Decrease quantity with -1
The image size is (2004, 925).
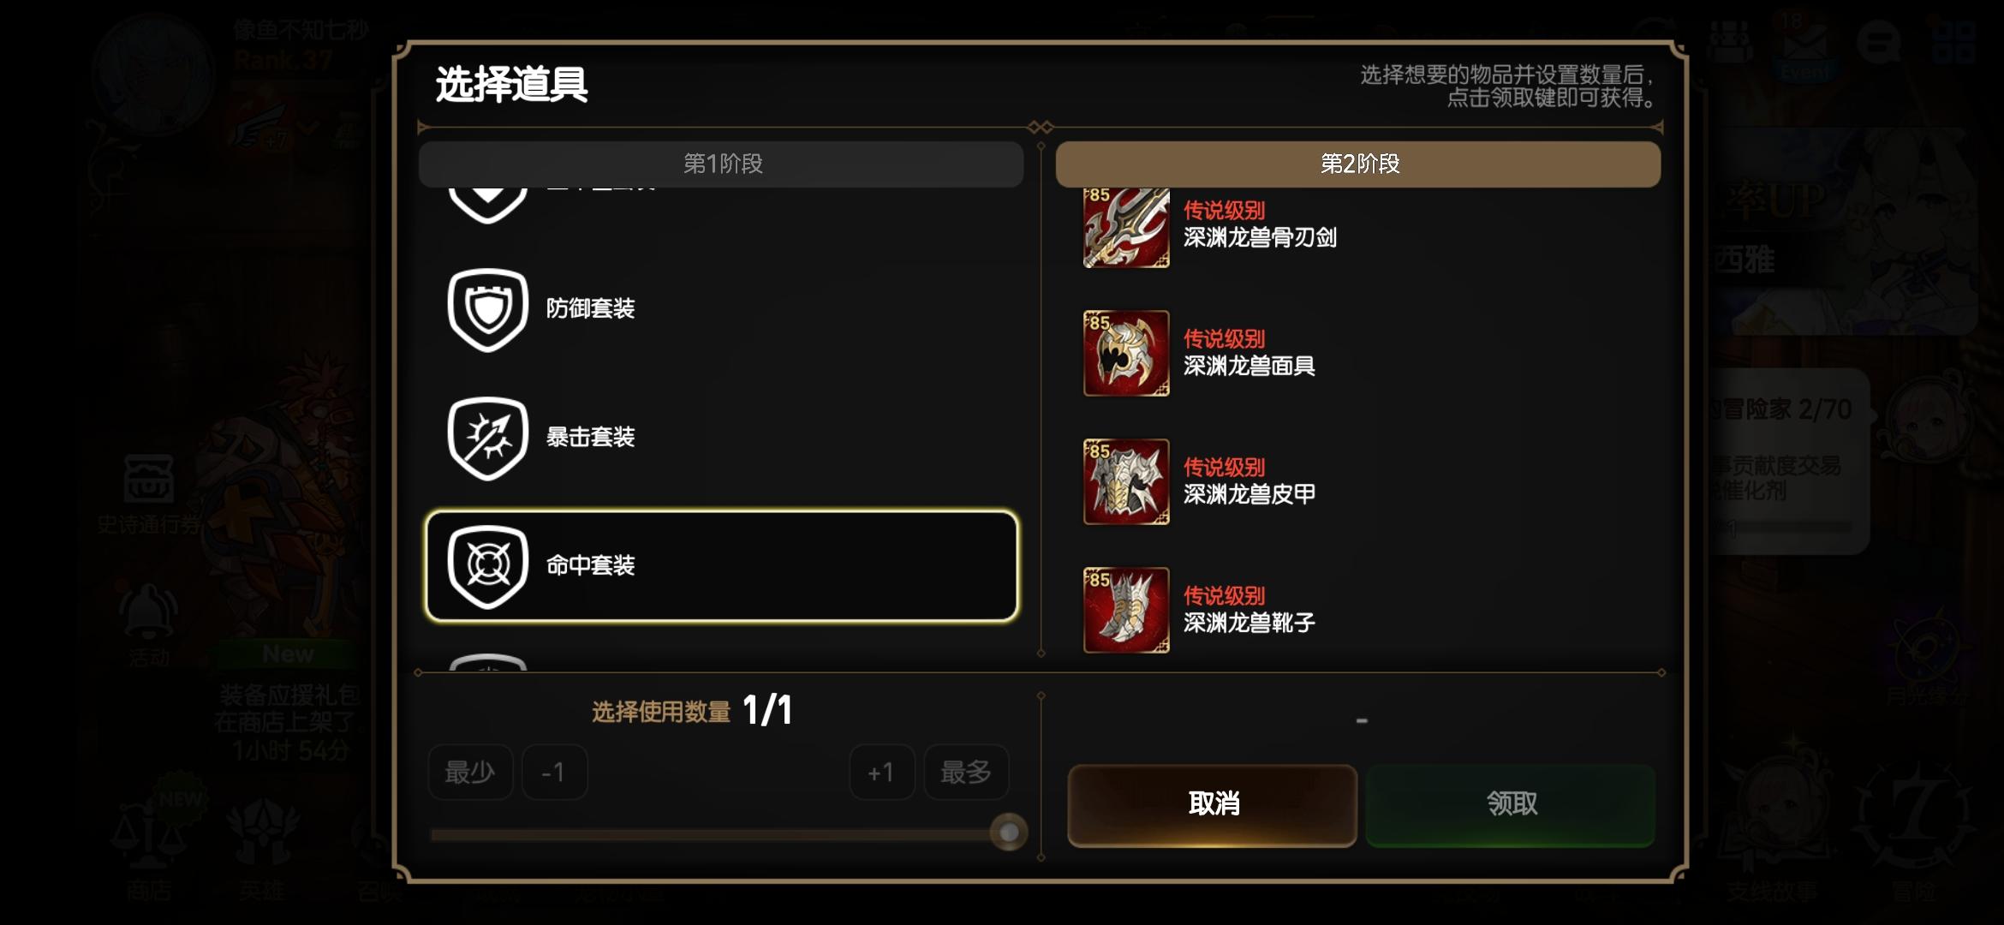pos(554,773)
